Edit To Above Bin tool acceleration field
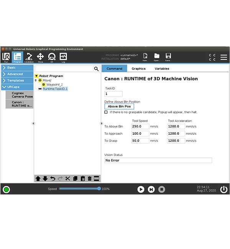 click(176, 126)
